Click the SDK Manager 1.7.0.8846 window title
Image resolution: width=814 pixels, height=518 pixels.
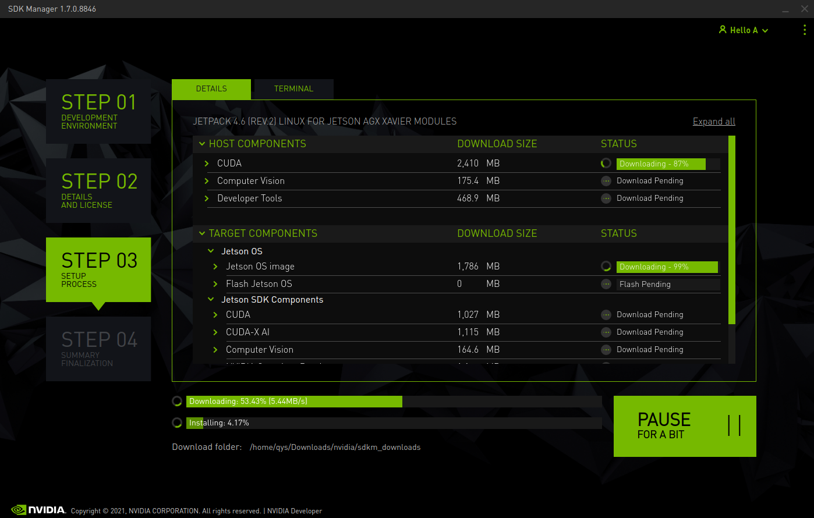(x=52, y=9)
